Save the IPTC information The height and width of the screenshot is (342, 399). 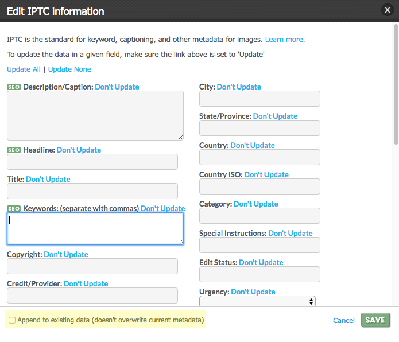[375, 320]
